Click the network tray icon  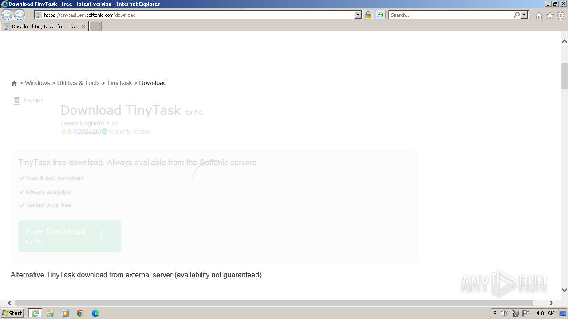click(x=515, y=313)
